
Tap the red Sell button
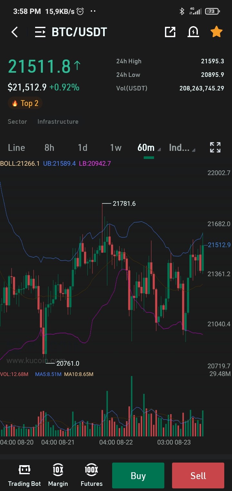click(x=198, y=475)
